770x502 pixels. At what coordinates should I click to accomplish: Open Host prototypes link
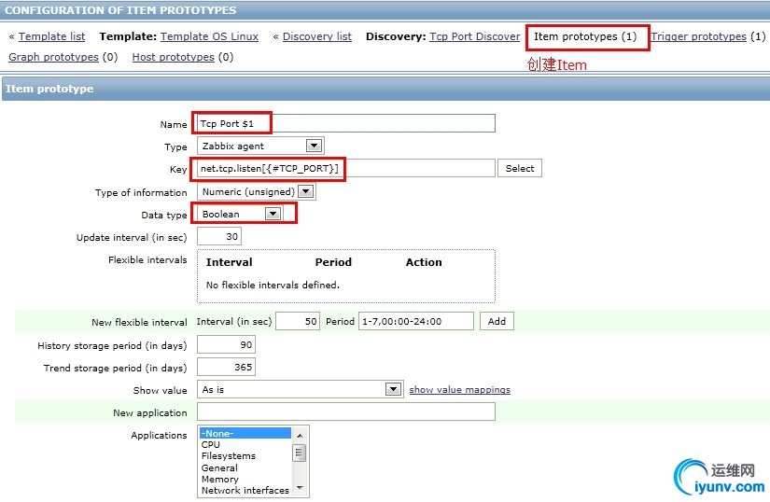click(173, 57)
